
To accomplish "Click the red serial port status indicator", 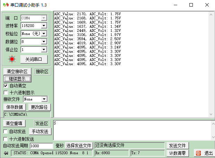I will click(12, 59).
